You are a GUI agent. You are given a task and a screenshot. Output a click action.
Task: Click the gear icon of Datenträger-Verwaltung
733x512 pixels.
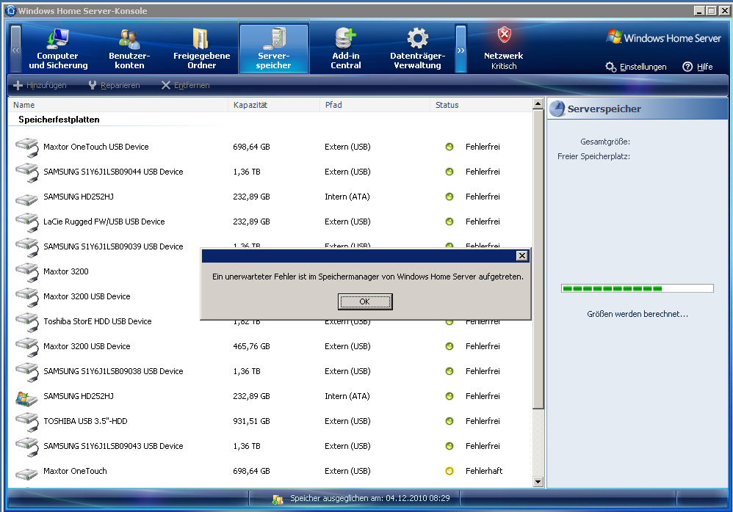[x=417, y=38]
